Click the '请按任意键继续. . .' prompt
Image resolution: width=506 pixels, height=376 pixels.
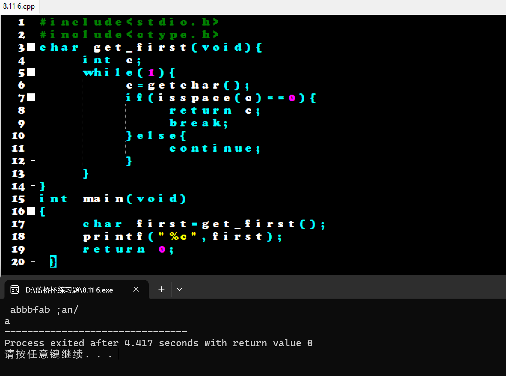click(x=59, y=354)
